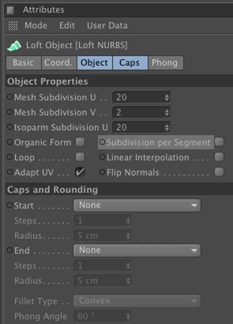Enable the Loop checkbox
The width and height of the screenshot is (233, 324).
pos(80,157)
